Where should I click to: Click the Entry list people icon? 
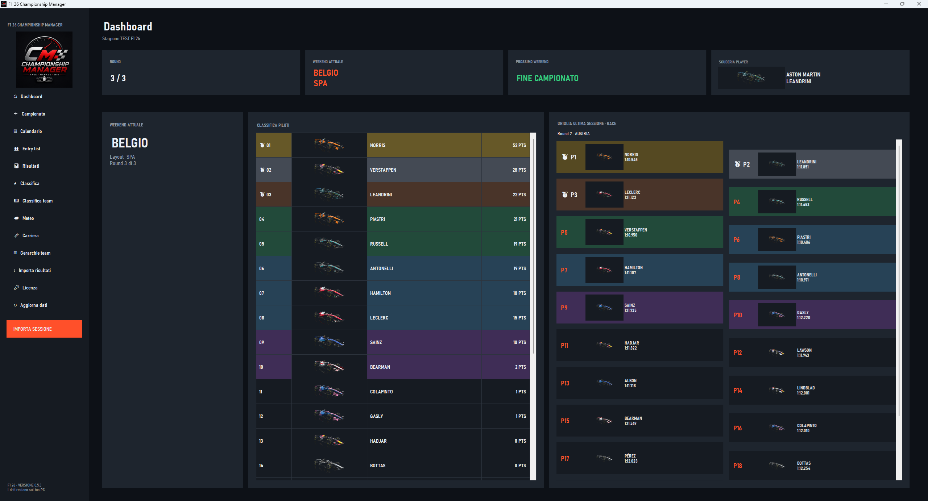click(16, 149)
